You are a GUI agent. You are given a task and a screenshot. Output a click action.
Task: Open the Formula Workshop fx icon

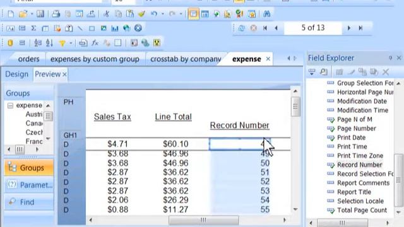pos(95,43)
